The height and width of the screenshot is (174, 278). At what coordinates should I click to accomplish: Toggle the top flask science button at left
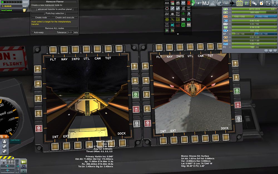pyautogui.click(x=4, y=141)
